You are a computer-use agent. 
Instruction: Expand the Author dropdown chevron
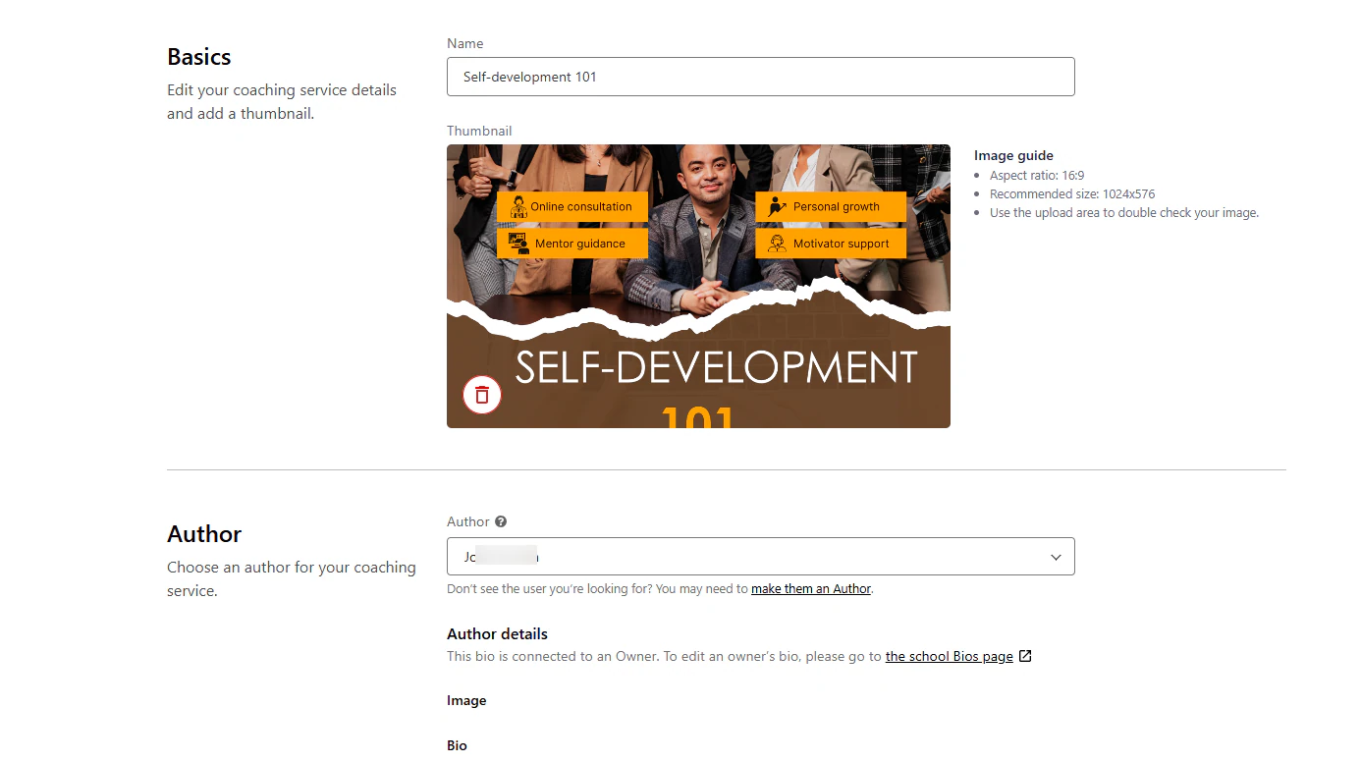tap(1057, 557)
